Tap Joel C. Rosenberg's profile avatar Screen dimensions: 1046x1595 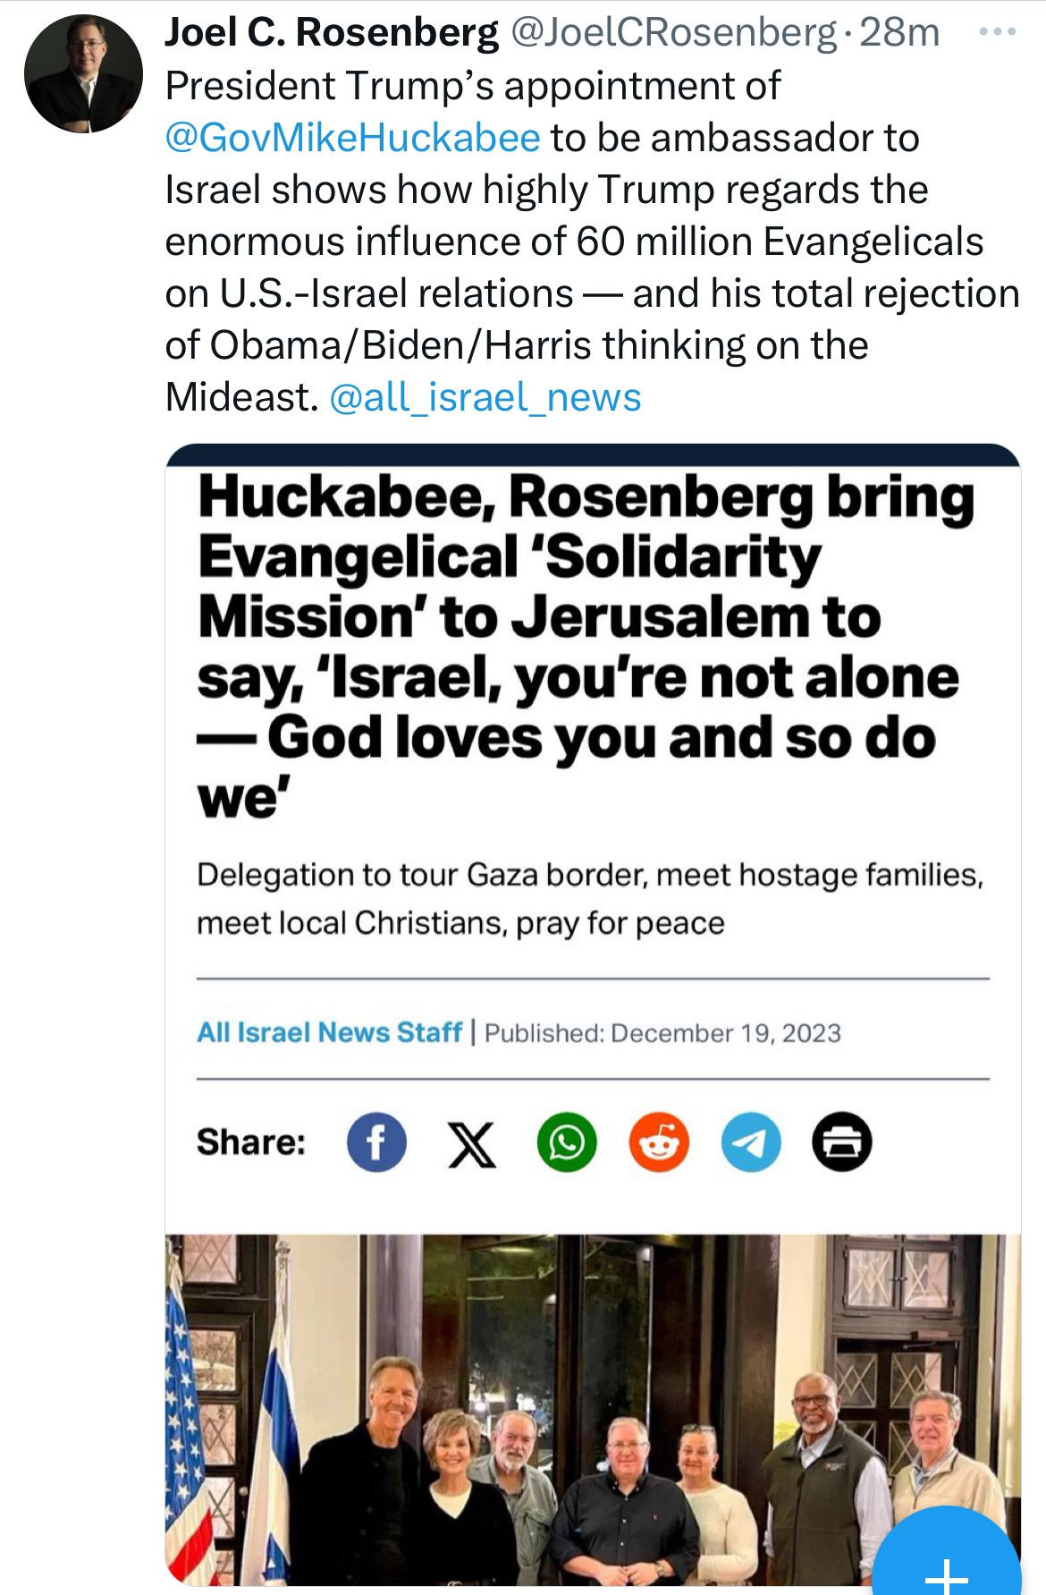pyautogui.click(x=83, y=74)
